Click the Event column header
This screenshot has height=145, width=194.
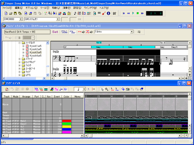(57, 97)
